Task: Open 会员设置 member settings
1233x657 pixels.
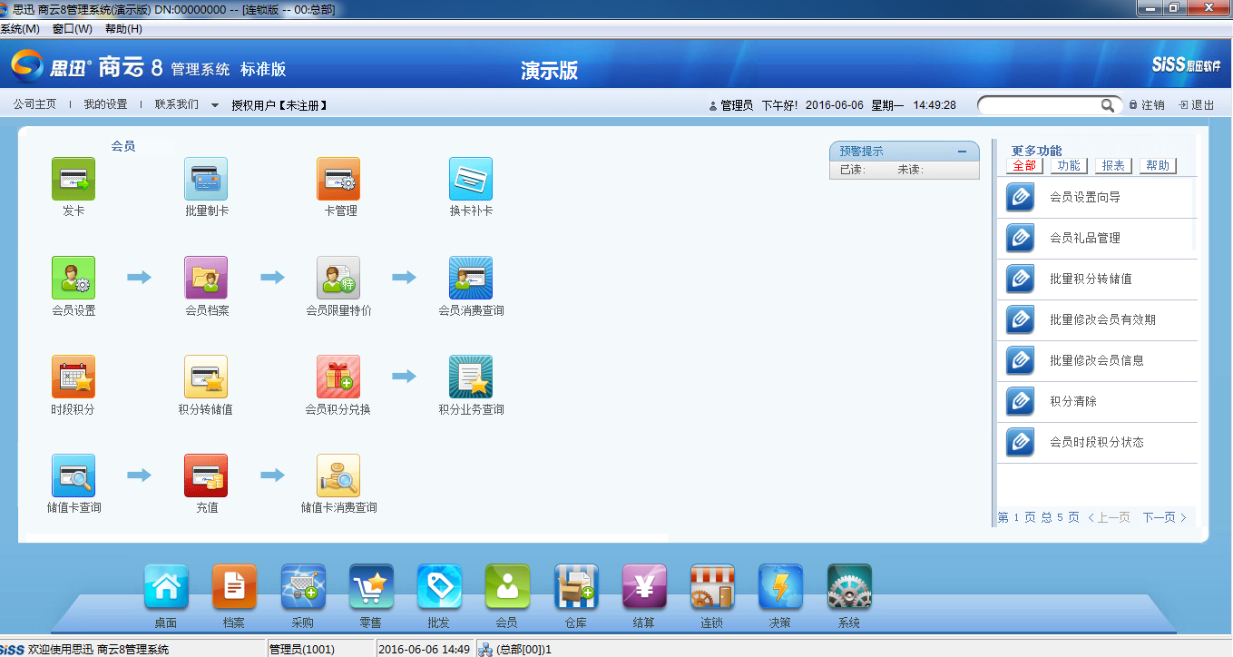Action: point(73,278)
